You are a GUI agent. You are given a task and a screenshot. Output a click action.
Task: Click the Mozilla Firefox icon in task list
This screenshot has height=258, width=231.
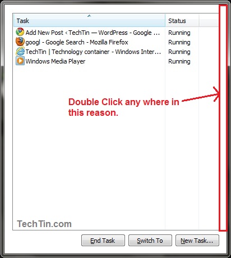(x=20, y=42)
